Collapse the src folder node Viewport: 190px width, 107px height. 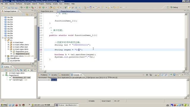point(6,40)
